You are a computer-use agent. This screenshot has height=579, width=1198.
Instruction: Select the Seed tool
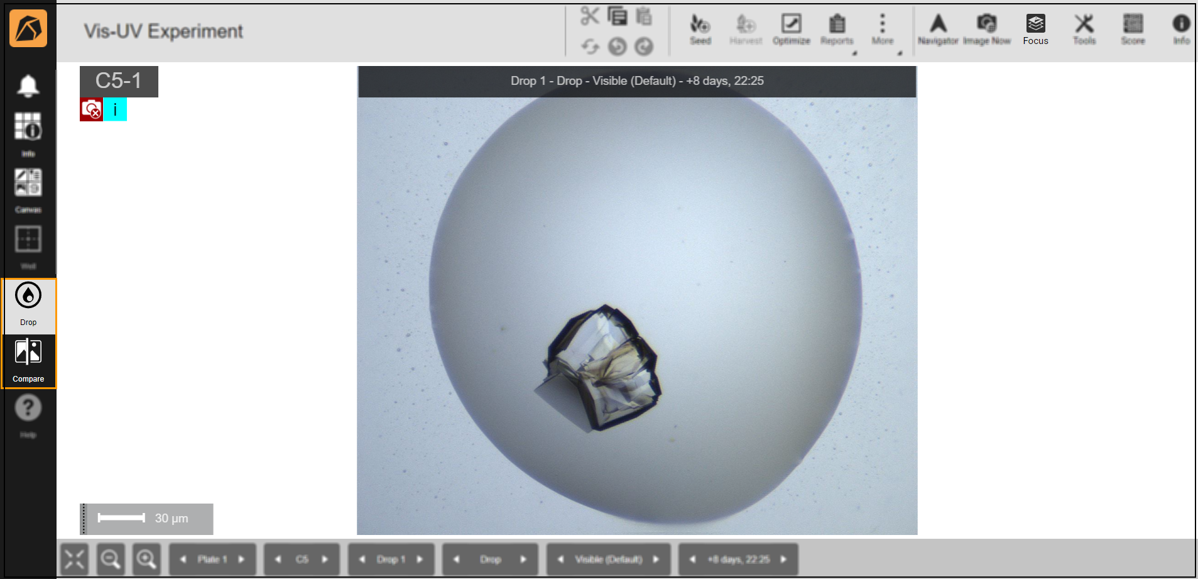(x=700, y=28)
